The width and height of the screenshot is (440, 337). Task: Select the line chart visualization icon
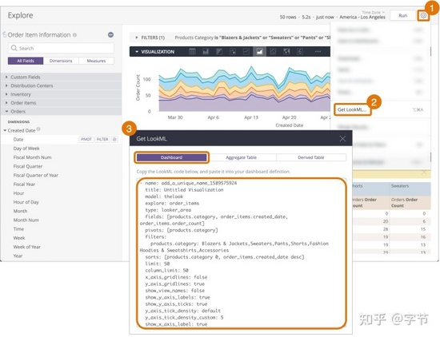coord(246,52)
